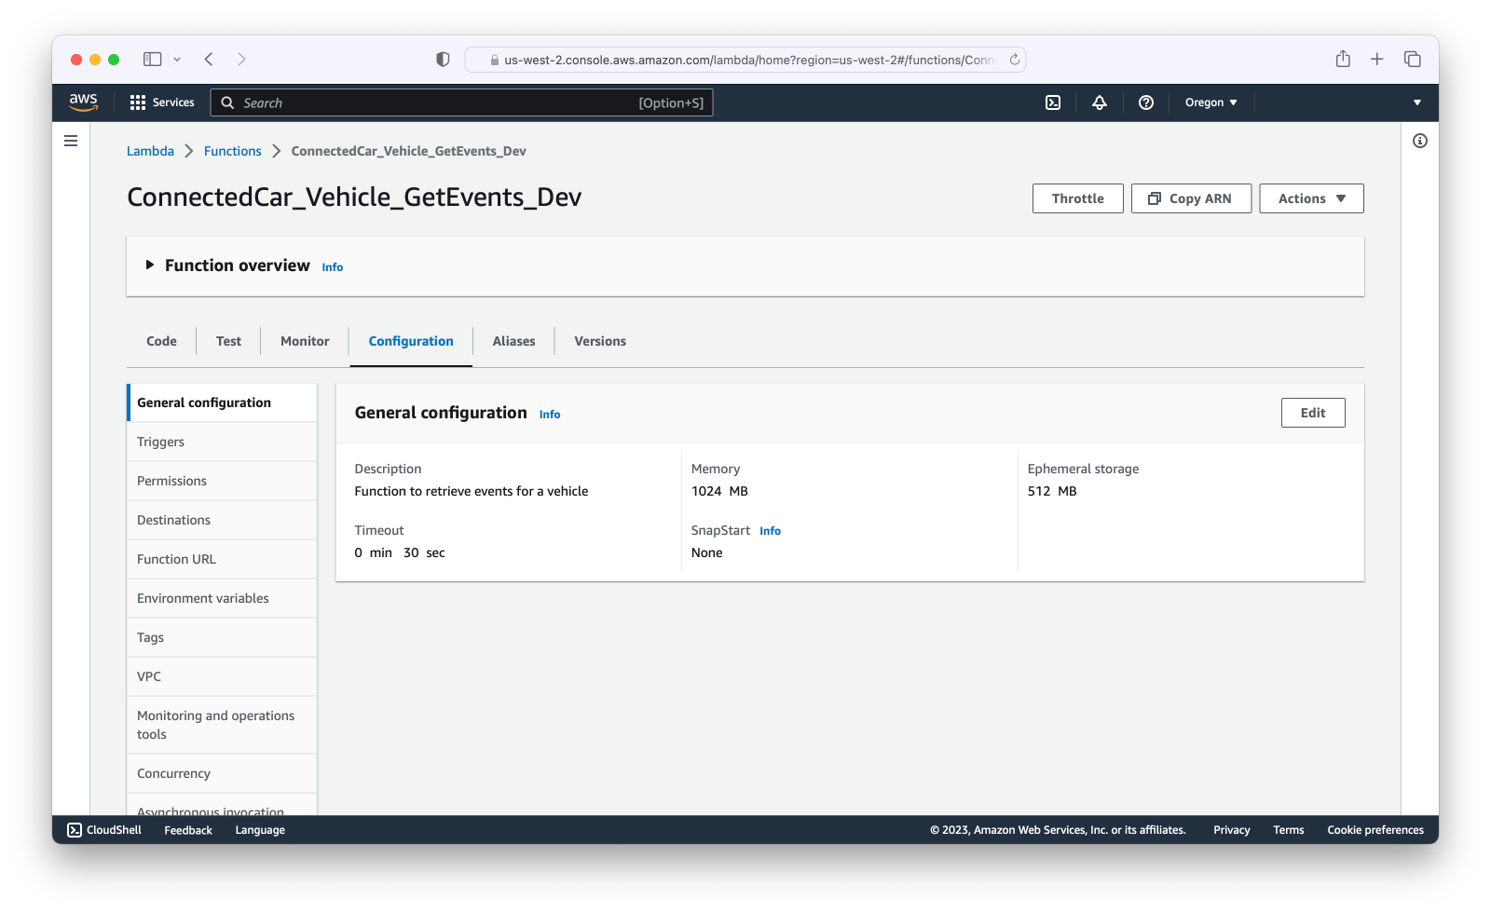Open the Versions tab
Image resolution: width=1491 pixels, height=913 pixels.
[x=600, y=341]
